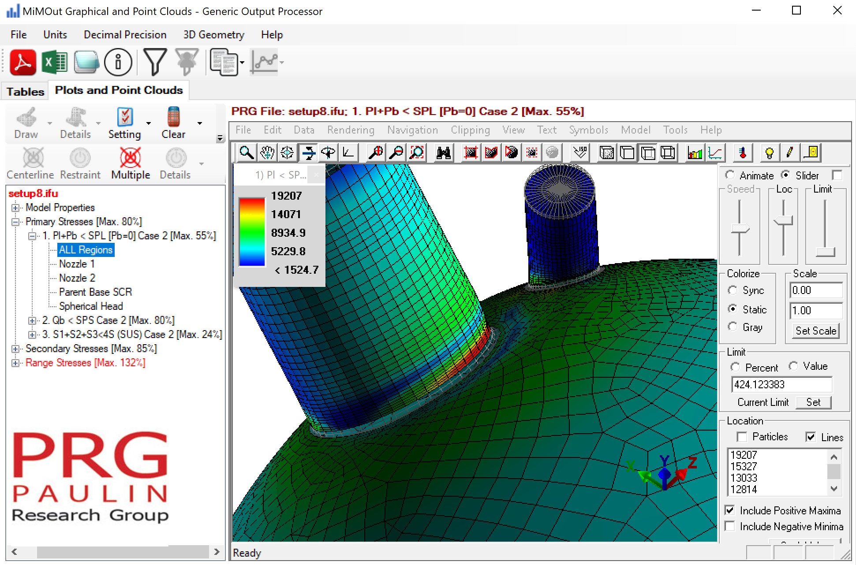Toggle the light bulb lighting tool
This screenshot has height=565, width=856.
[x=769, y=152]
